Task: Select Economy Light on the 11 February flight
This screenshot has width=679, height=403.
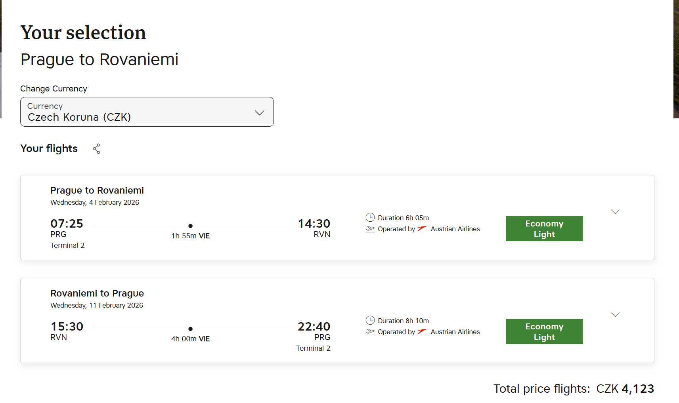Action: pos(544,332)
